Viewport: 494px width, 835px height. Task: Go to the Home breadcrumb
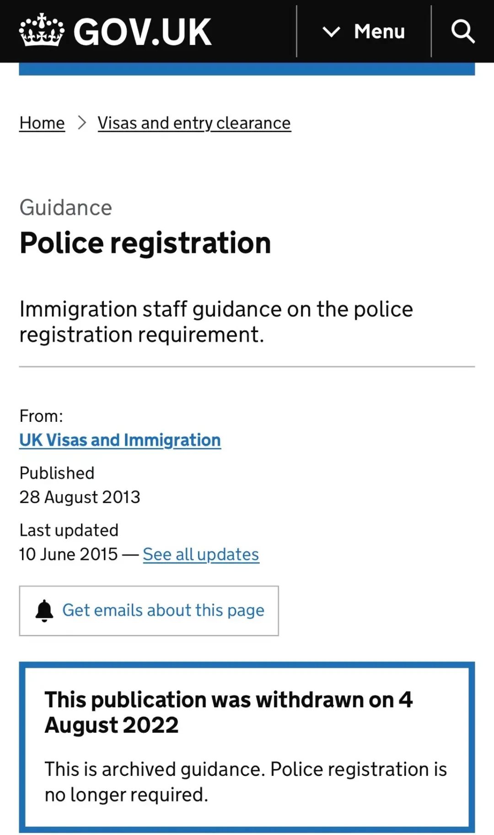[42, 123]
